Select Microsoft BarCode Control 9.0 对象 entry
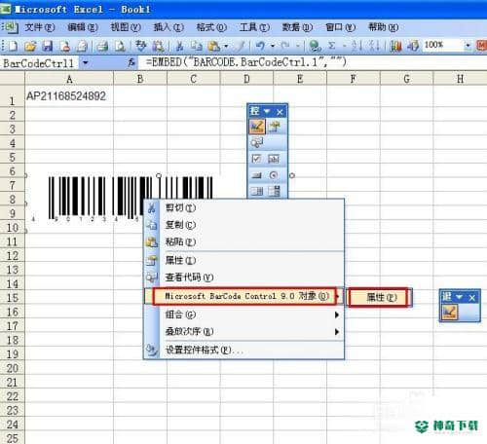The width and height of the screenshot is (487, 444). [243, 296]
